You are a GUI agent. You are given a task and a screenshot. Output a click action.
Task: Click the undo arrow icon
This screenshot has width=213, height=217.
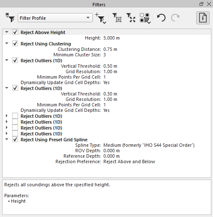[x=161, y=18]
